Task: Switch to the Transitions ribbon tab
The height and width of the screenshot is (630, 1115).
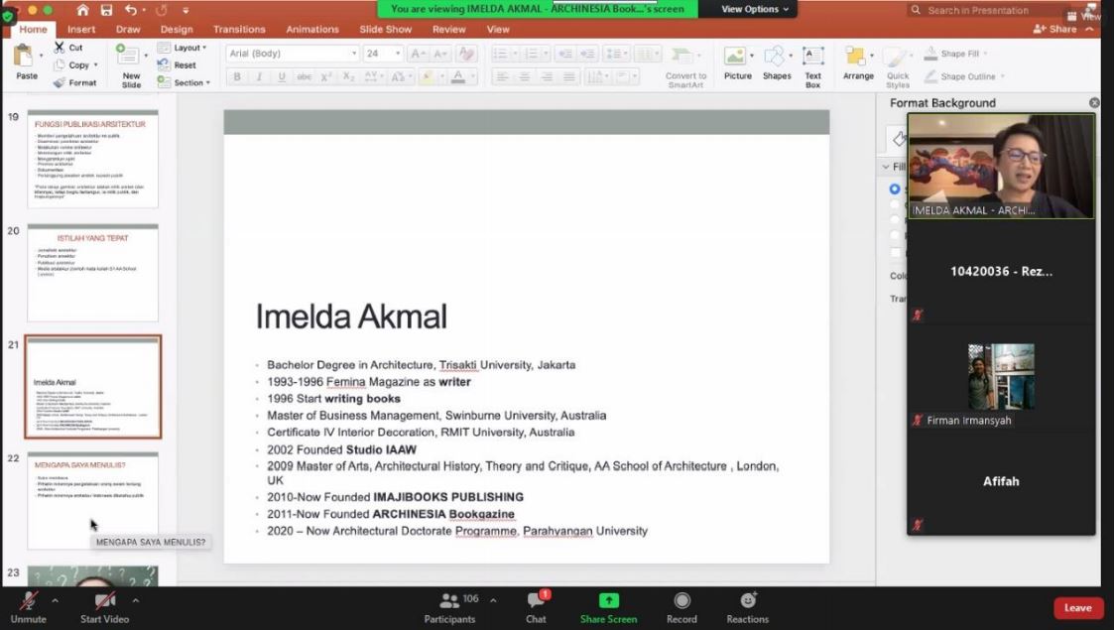Action: click(239, 30)
